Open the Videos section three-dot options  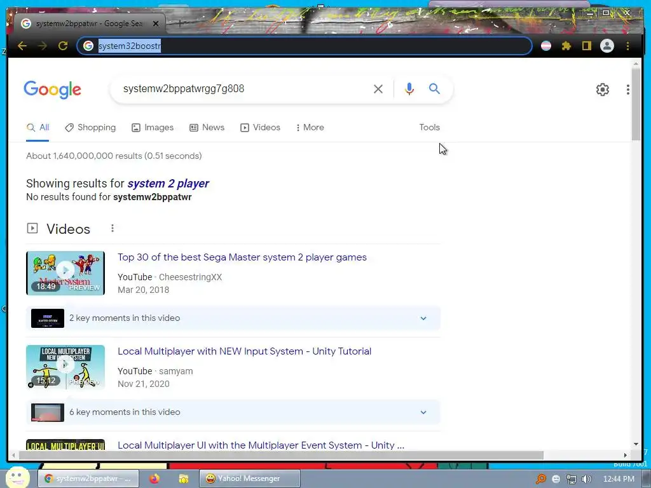click(112, 228)
